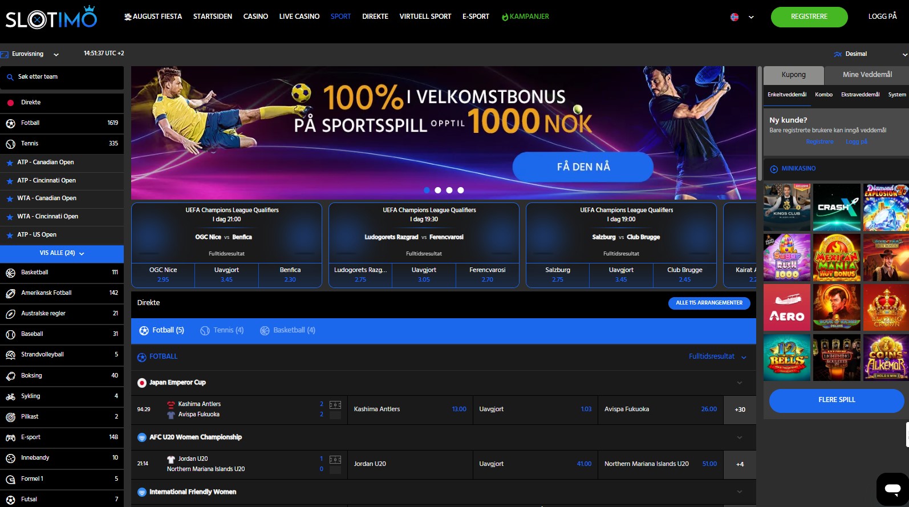Select the Pilkast dartboard icon
The image size is (909, 507).
pyautogui.click(x=10, y=417)
